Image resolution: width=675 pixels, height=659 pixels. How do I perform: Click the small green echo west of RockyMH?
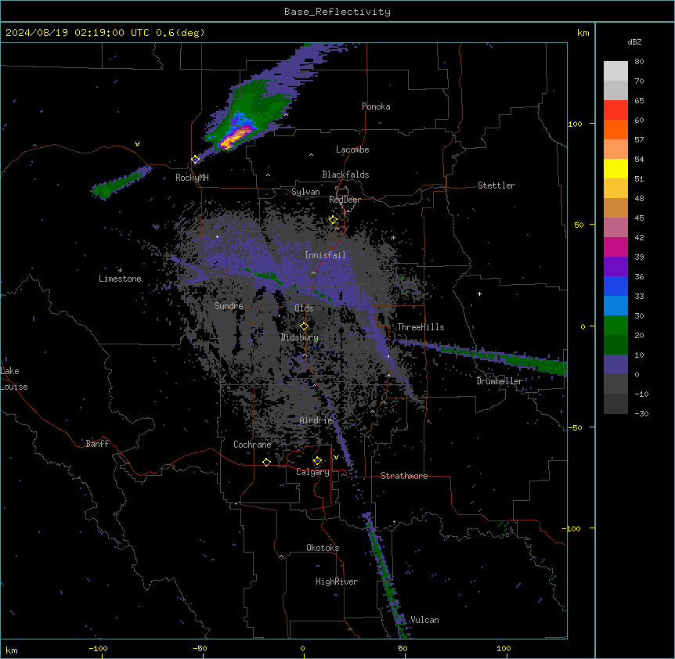[x=121, y=182]
